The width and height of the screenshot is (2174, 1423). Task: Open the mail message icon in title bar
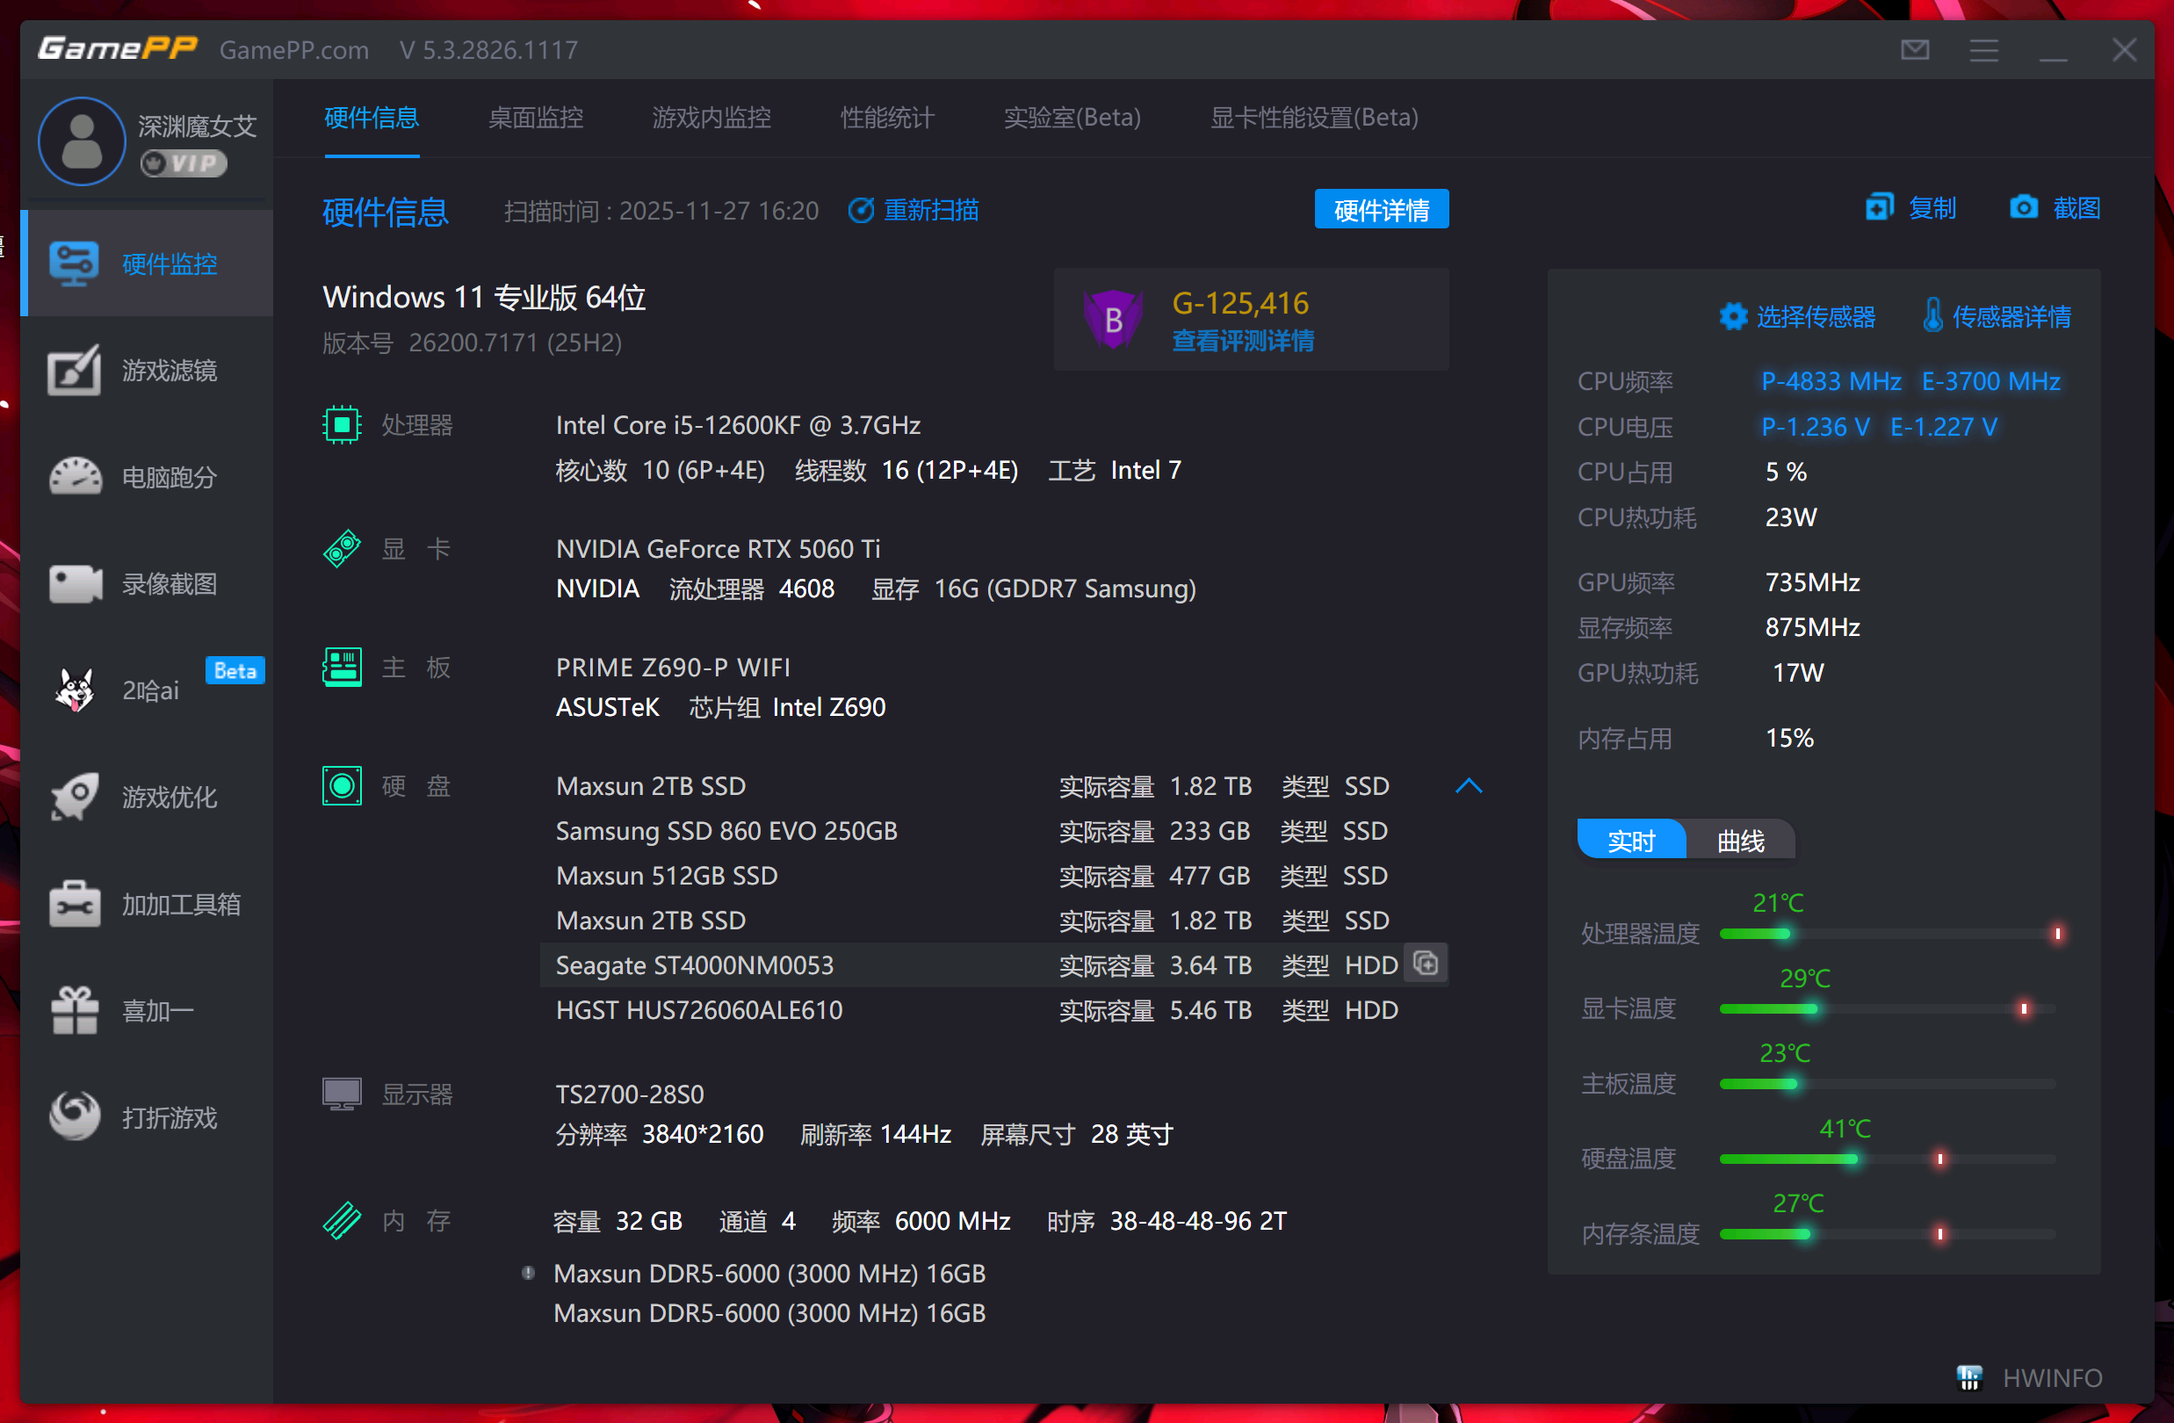pos(1915,49)
